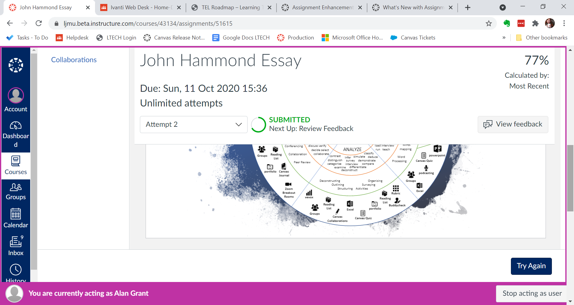Viewport: 574px width, 305px height.
Task: Expand the Attempt 2 dropdown
Action: click(194, 124)
